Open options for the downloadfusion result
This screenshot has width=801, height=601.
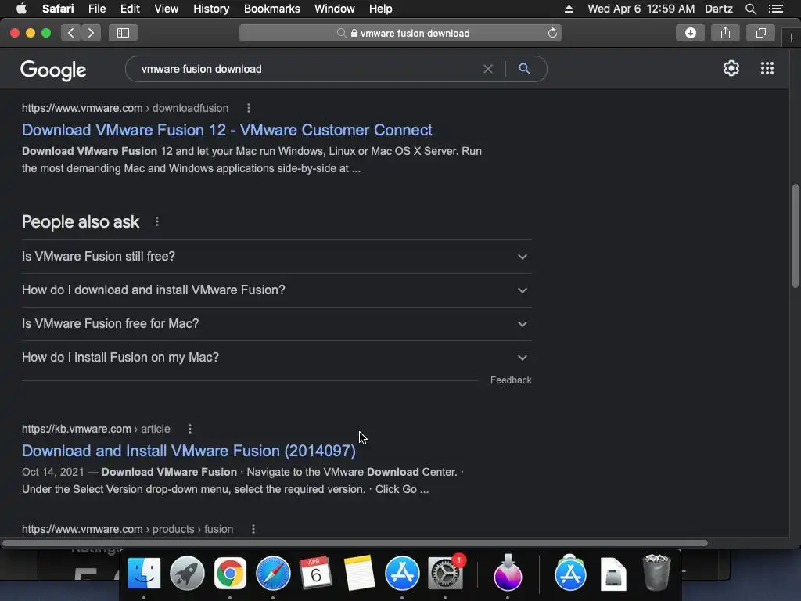point(249,108)
